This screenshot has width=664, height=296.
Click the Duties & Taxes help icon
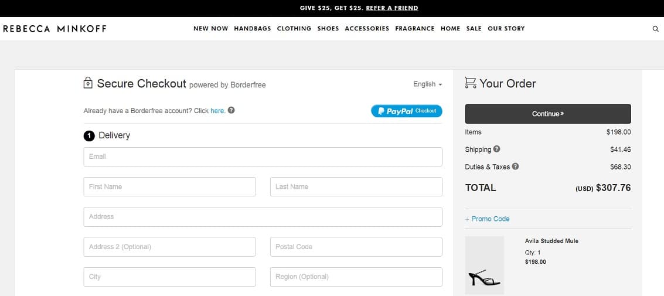[x=515, y=166]
